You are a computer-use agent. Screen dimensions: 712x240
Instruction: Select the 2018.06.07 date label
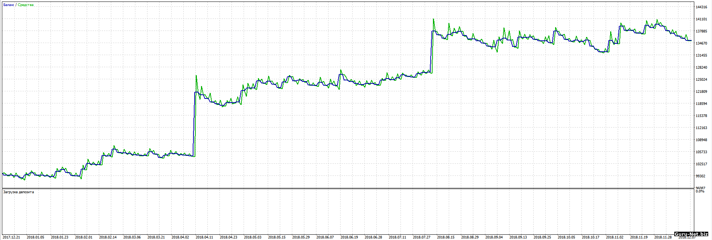click(325, 237)
